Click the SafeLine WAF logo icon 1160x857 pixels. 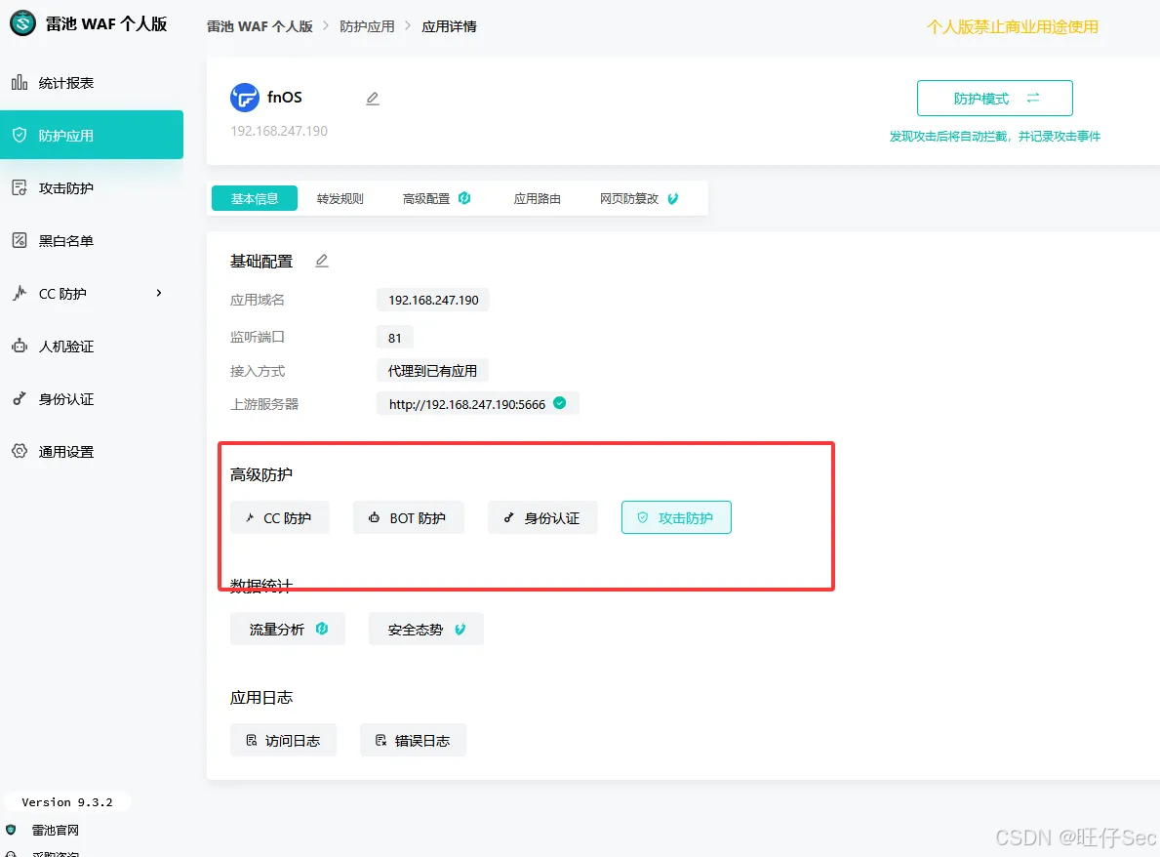coord(22,23)
